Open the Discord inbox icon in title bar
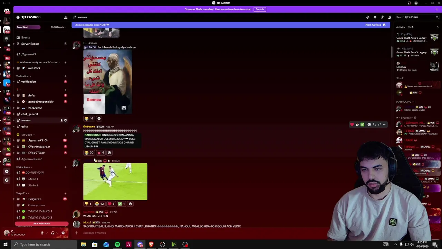This screenshot has width=442, height=249. coord(409,3)
